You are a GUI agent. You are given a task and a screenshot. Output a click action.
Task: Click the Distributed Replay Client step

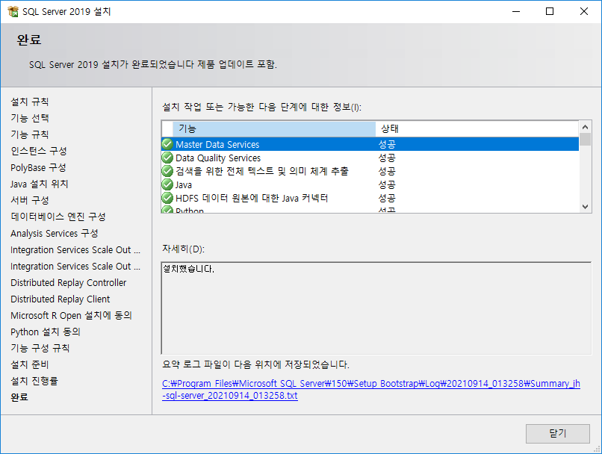pos(60,299)
